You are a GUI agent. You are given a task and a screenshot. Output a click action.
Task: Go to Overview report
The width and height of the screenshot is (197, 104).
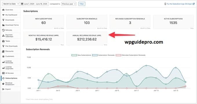(9, 10)
